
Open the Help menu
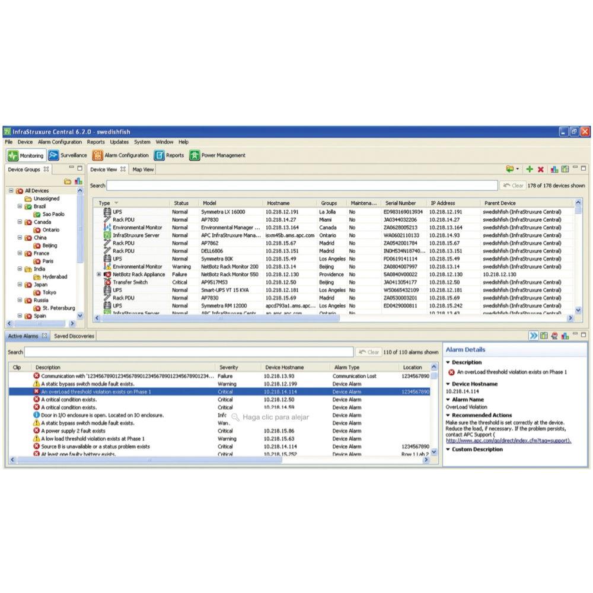coord(183,142)
